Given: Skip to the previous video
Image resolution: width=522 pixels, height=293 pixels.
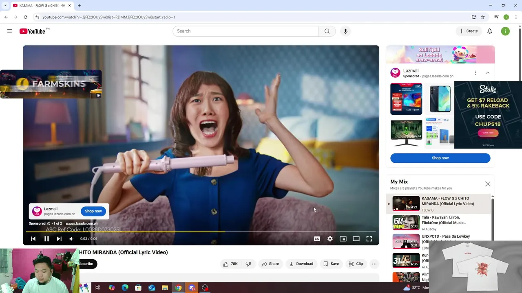Looking at the screenshot, I should [x=33, y=239].
